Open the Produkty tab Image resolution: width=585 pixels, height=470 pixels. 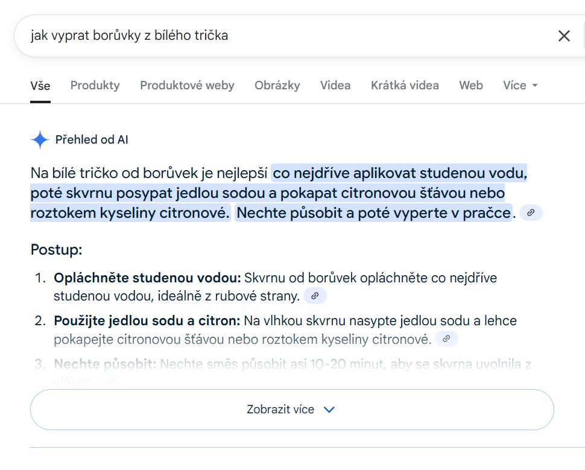(95, 86)
